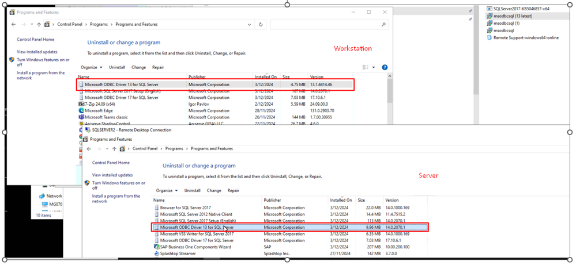Click the 7-Zip program icon
The height and width of the screenshot is (265, 576).
click(81, 104)
